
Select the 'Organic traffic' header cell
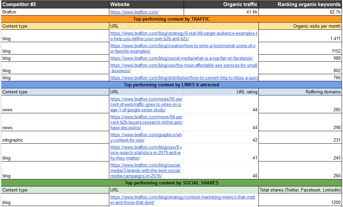pyautogui.click(x=221, y=4)
